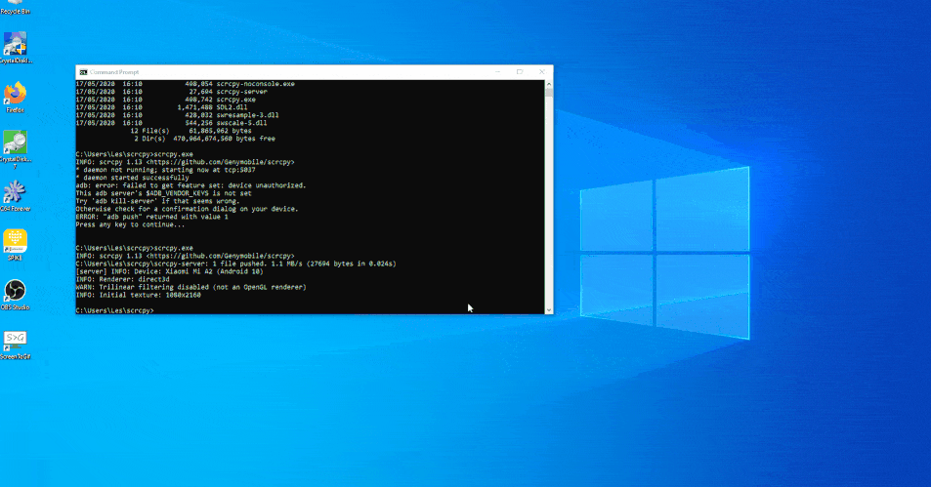Click the Command Prompt title bar text
Image resolution: width=931 pixels, height=487 pixels.
click(x=114, y=72)
